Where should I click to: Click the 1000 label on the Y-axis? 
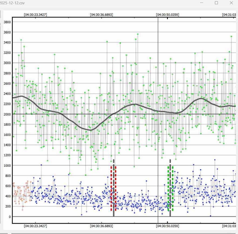(7, 165)
